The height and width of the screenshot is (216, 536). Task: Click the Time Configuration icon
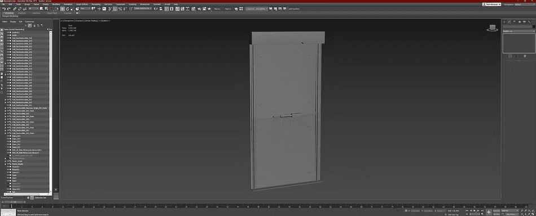[482, 214]
